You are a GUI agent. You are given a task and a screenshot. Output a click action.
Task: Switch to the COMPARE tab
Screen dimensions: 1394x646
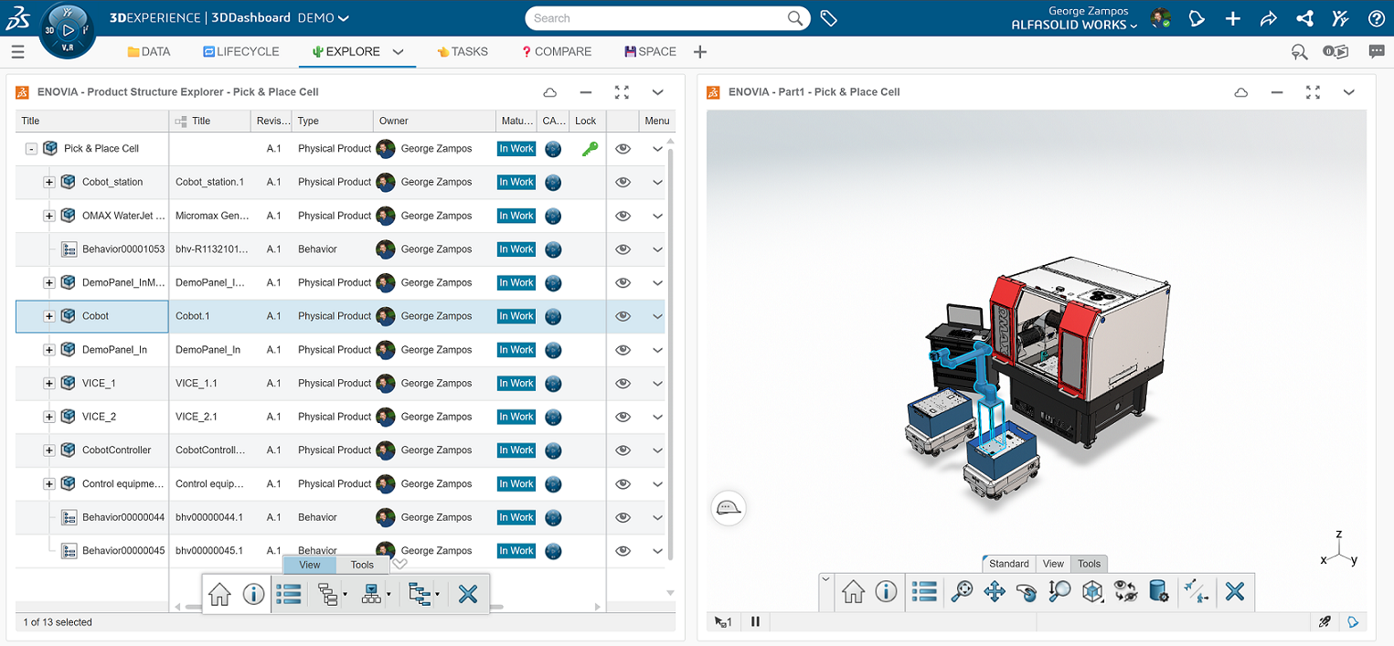pyautogui.click(x=557, y=52)
